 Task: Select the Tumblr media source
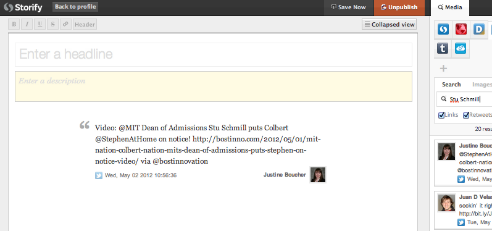coord(443,48)
